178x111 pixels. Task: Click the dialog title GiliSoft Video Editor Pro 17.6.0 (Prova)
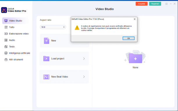(x=88, y=19)
